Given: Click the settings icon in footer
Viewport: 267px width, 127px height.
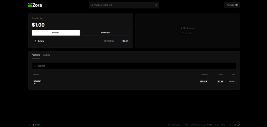Looking at the screenshot, I should point(29,125).
